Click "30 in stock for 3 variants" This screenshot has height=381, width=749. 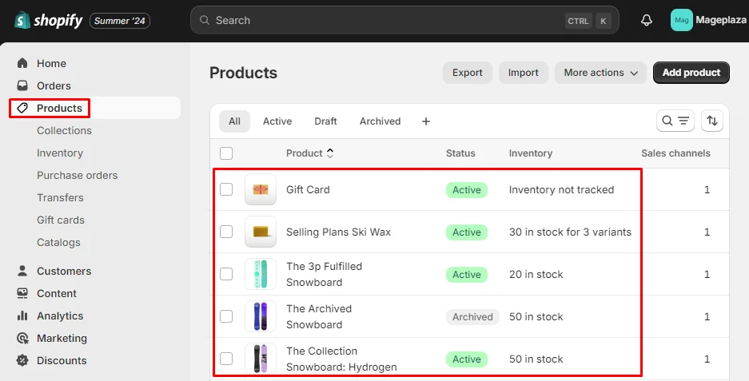(570, 232)
